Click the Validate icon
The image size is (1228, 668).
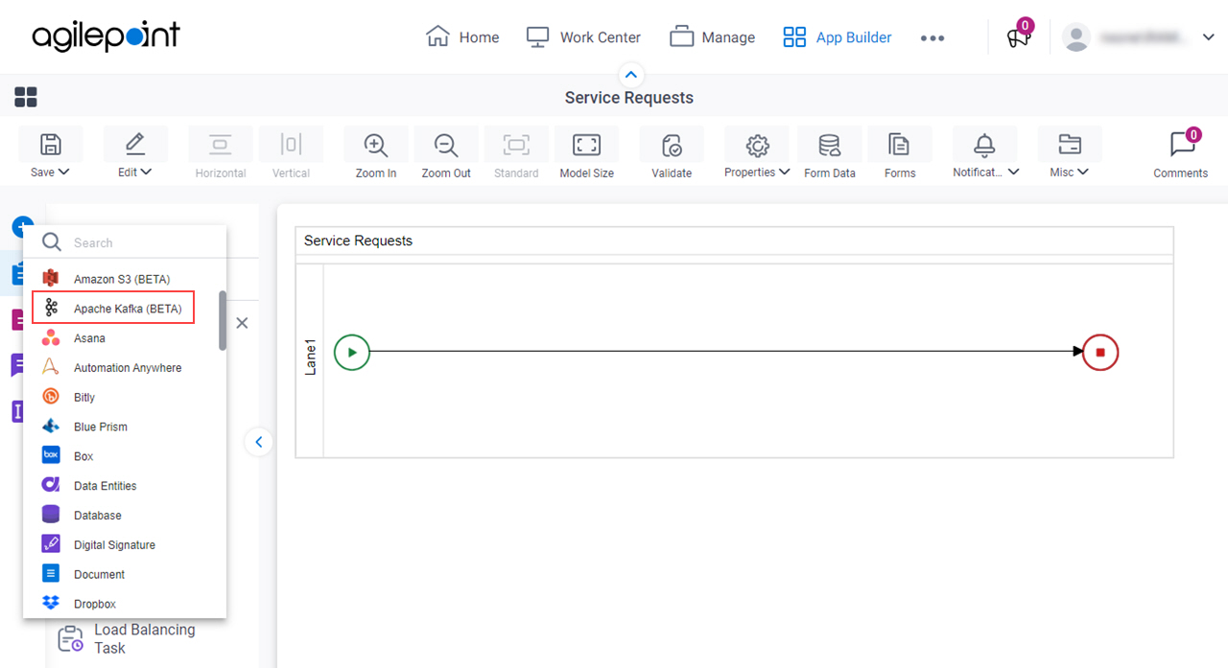coord(672,145)
